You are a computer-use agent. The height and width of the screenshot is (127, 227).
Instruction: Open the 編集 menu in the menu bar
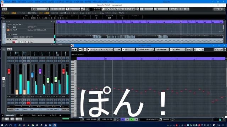click(x=14, y=2)
